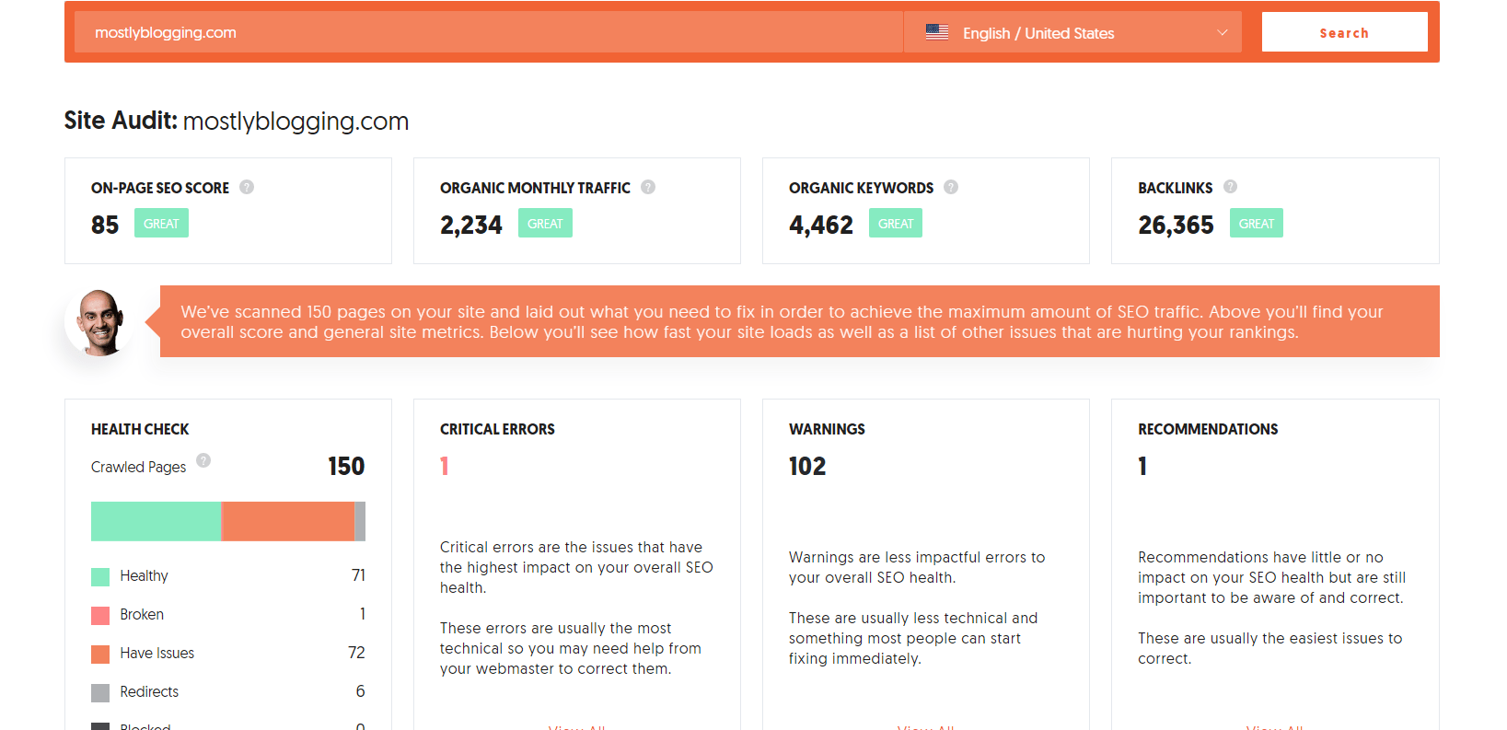The height and width of the screenshot is (730, 1507).
Task: Click the gray Redirects segment of the bar
Action: coord(360,521)
